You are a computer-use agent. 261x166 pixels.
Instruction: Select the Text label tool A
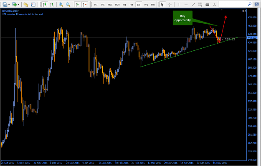214,5
